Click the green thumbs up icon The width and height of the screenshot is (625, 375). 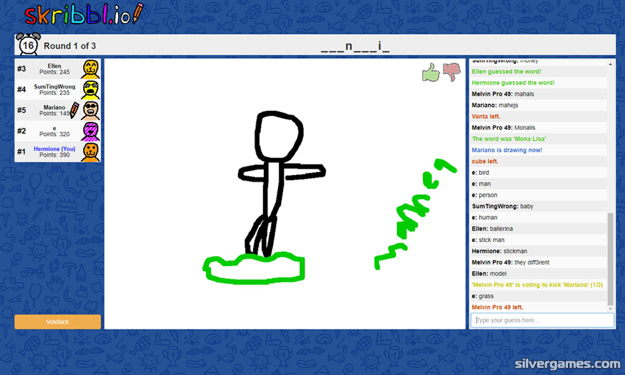pos(431,72)
